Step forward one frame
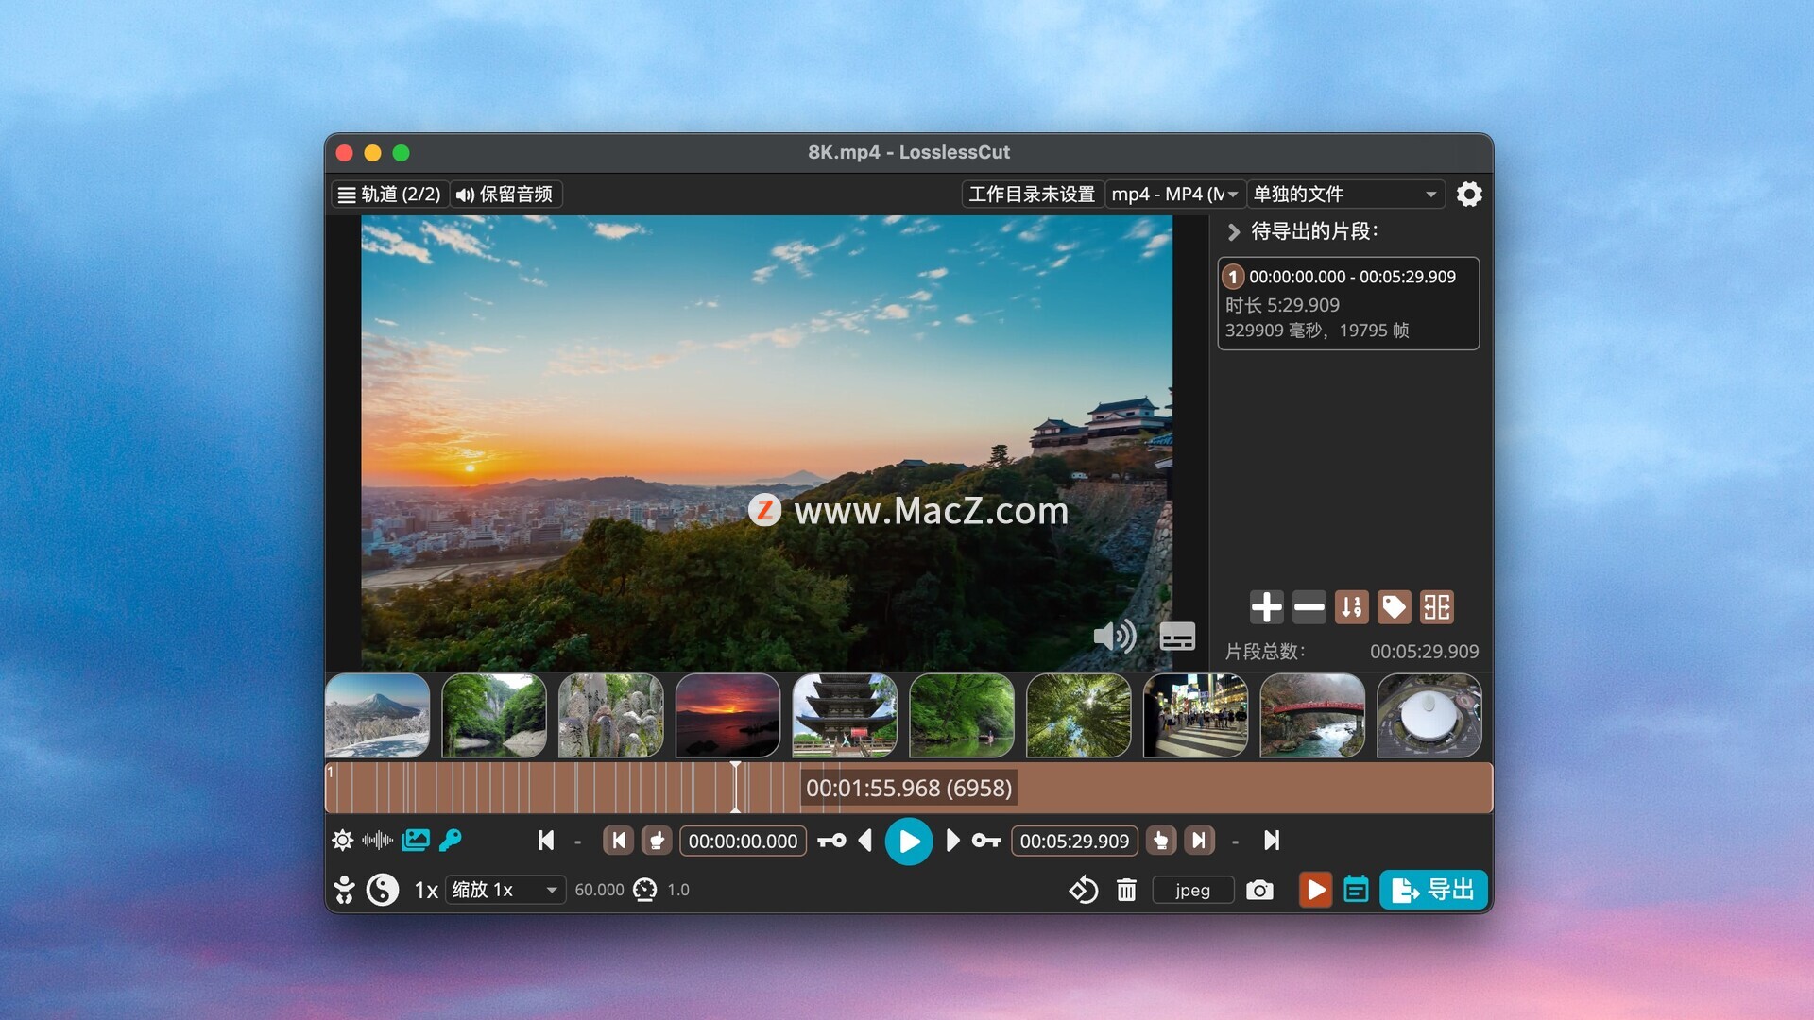The width and height of the screenshot is (1814, 1020). (x=952, y=841)
